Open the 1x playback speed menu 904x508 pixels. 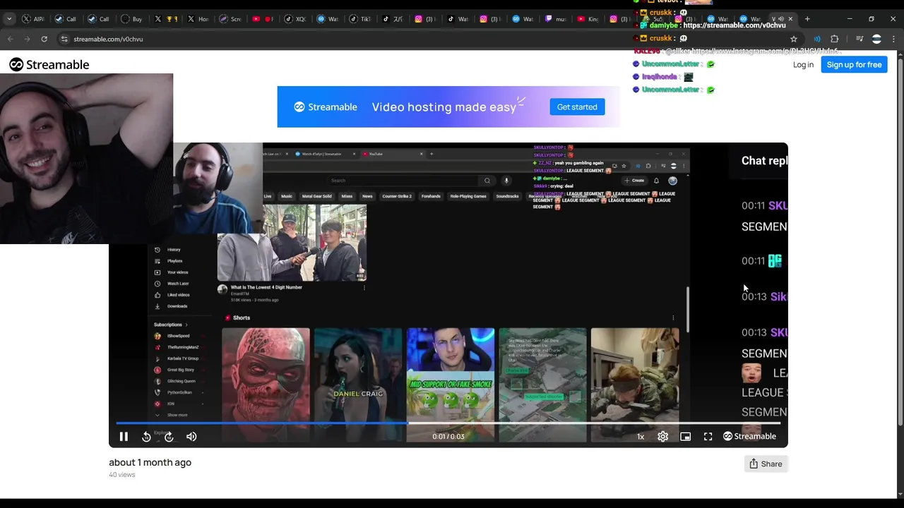[641, 437]
